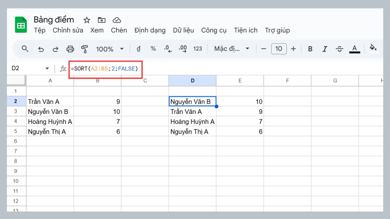Open the Chèn menu
Screen dimensions: 390x219
click(119, 30)
